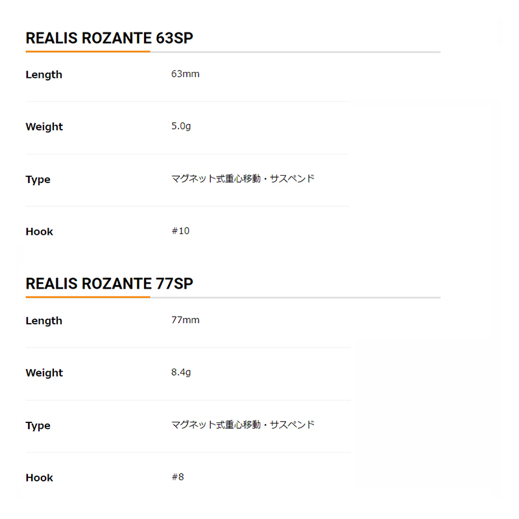The height and width of the screenshot is (519, 519).
Task: Click the orange underline below the 77SP heading
Action: click(x=88, y=297)
